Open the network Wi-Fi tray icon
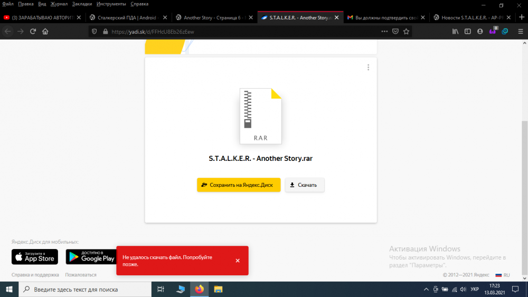Screen dimensions: 528x297 coord(454,289)
